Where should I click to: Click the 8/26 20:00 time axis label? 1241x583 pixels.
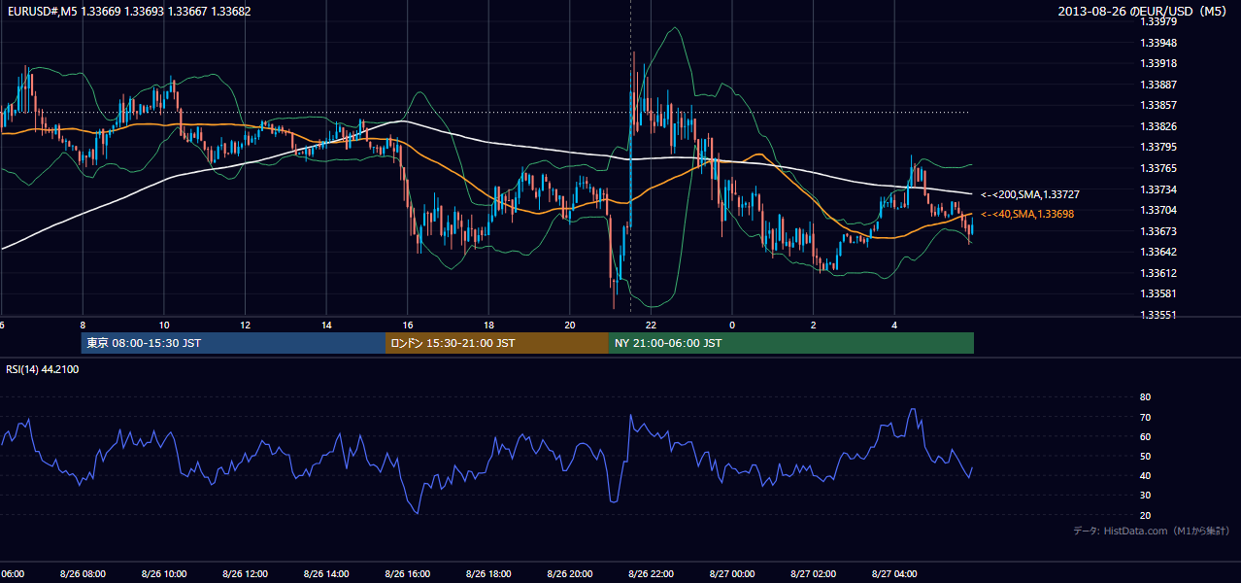(x=569, y=574)
